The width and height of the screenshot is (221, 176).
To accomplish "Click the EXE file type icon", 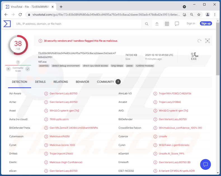I will point(194,56).
